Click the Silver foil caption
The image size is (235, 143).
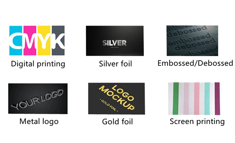tap(115, 64)
